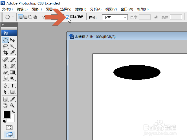This screenshot has height=140, width=187.
Task: Toggle Quick Mask mode
Action: pos(9,128)
